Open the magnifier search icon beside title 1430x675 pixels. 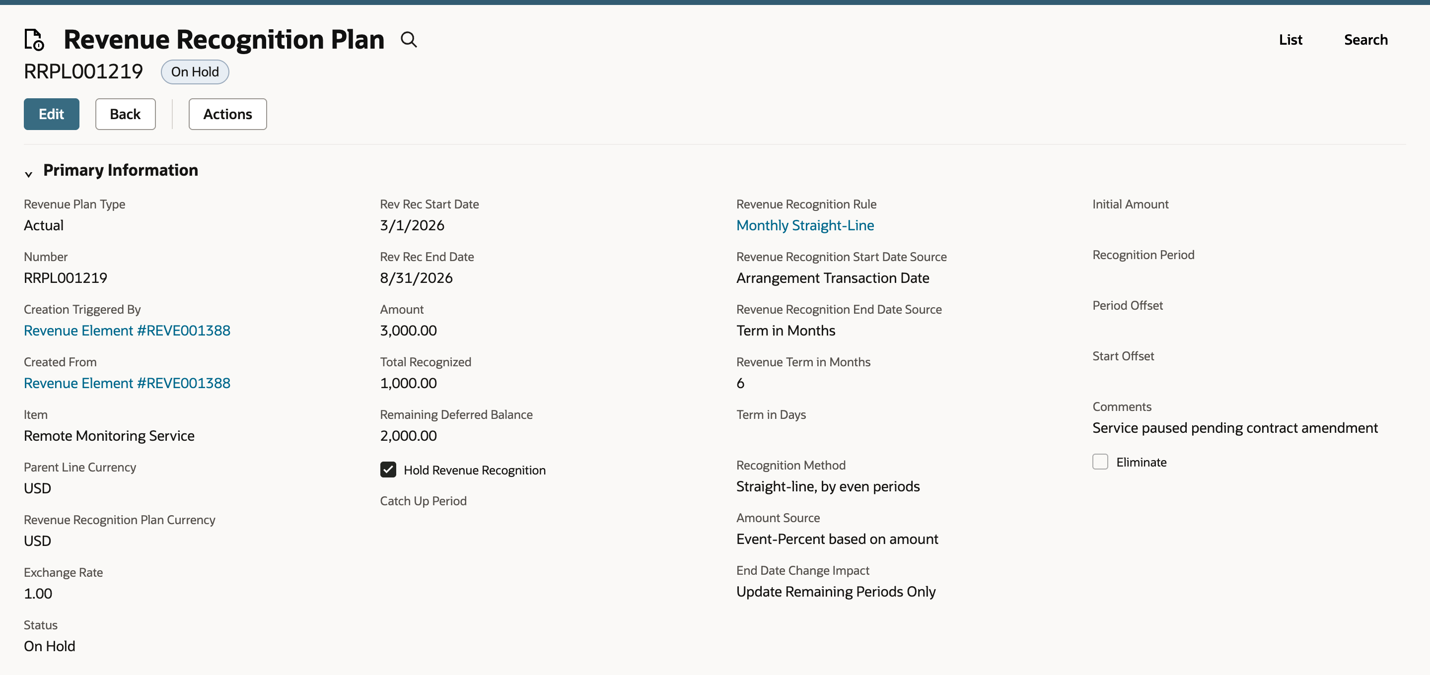[409, 40]
